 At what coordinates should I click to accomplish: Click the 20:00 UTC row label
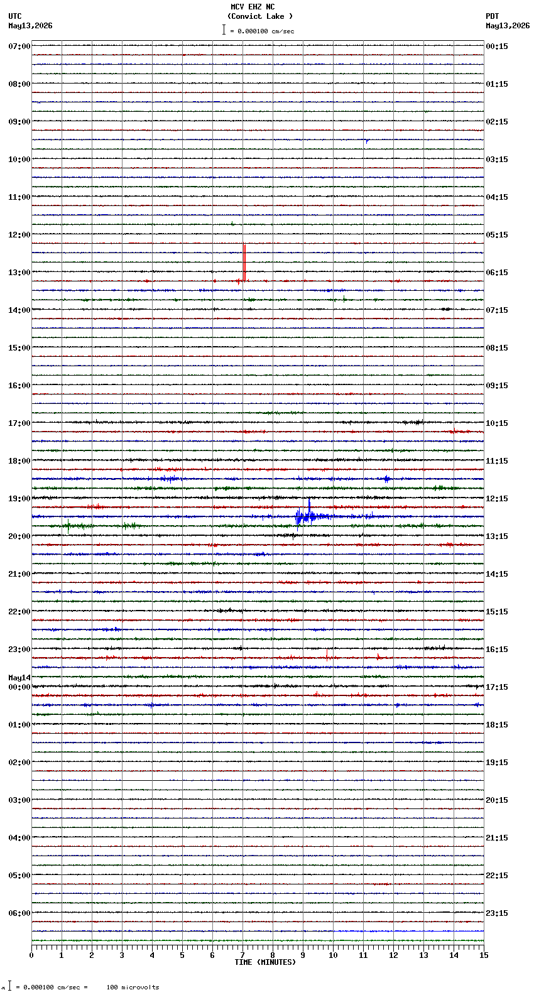point(19,536)
